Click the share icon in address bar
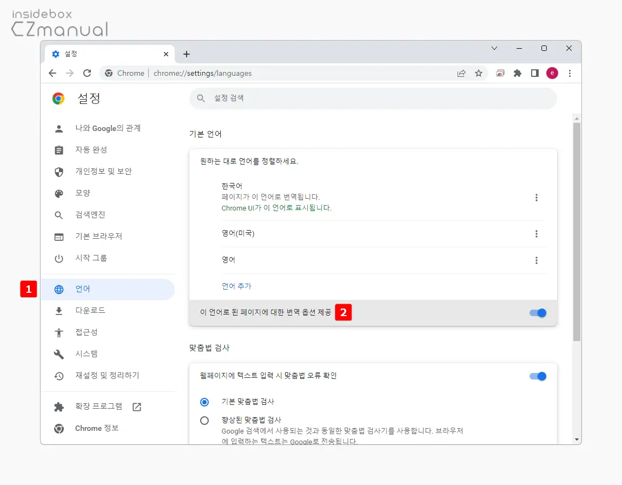This screenshot has height=485, width=622. (x=461, y=73)
